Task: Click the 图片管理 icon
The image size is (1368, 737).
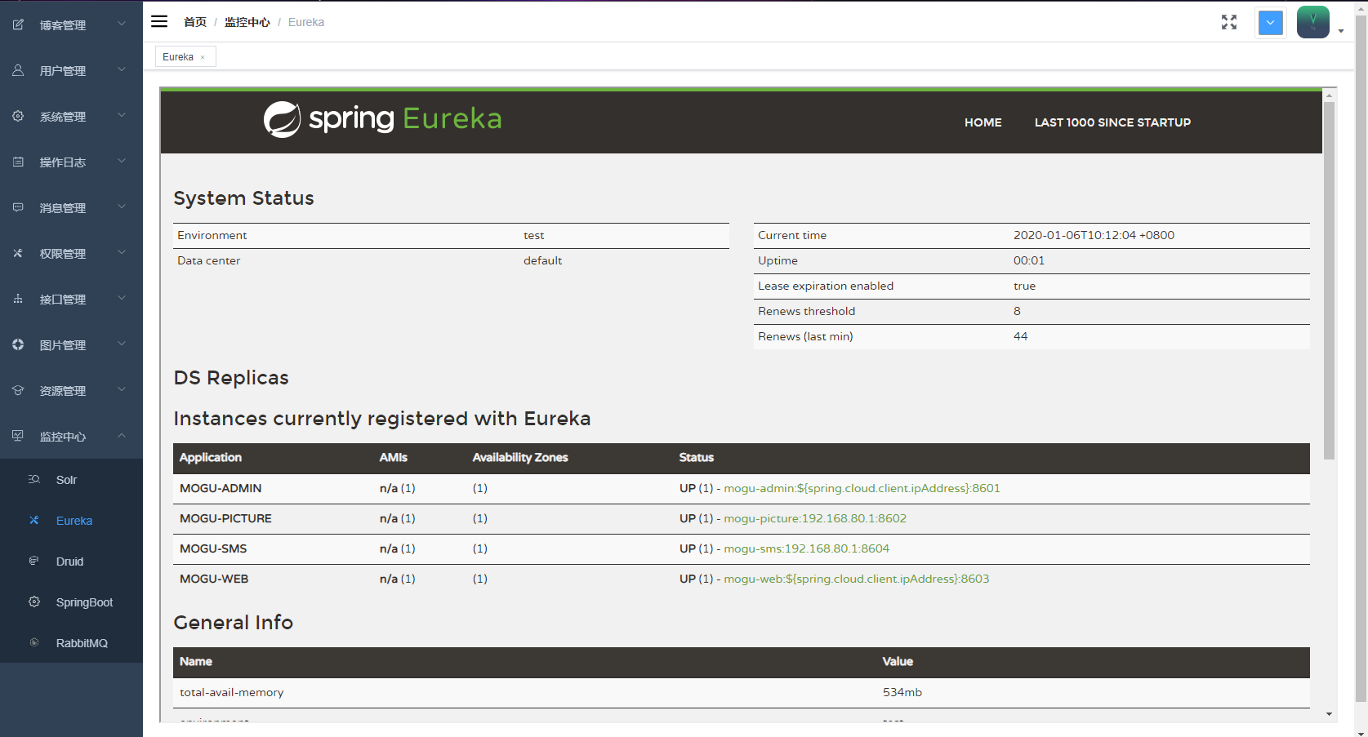Action: [x=18, y=345]
